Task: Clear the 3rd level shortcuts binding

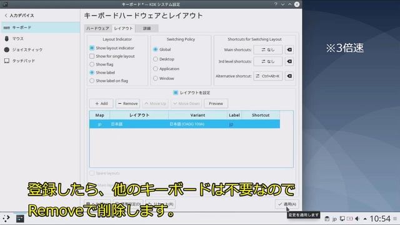Action: 289,61
